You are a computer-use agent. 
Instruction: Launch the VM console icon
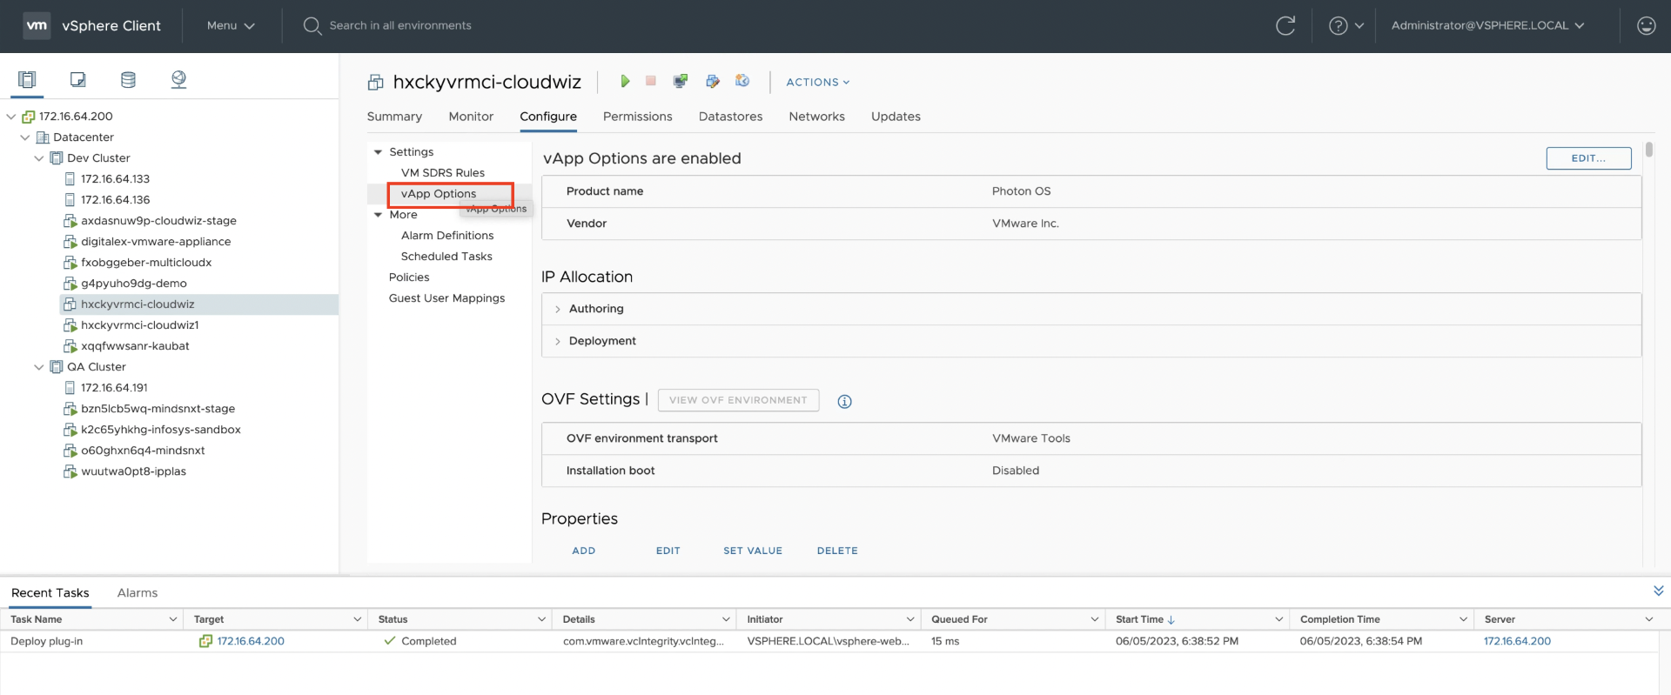[681, 81]
